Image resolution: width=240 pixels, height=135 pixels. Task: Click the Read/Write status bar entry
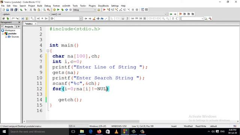point(201,126)
